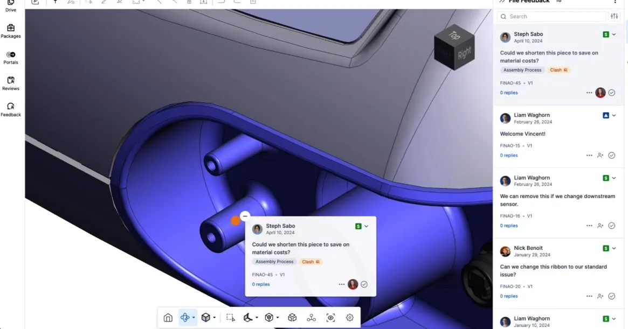
Task: Expand status dropdown on Steph Sabo's sidebar comment
Action: pos(614,34)
